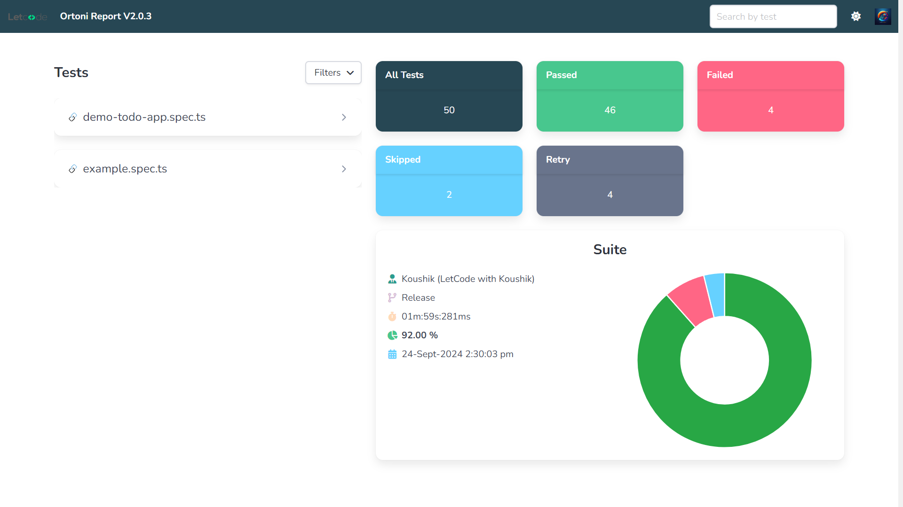This screenshot has height=507, width=903.
Task: Click the Search by test field
Action: (x=773, y=16)
